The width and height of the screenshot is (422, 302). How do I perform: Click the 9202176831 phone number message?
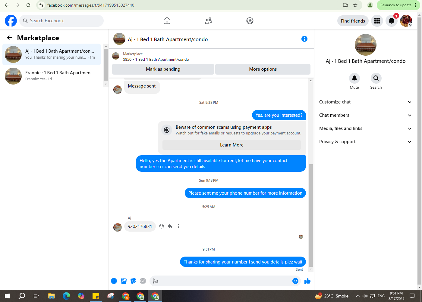(x=140, y=226)
